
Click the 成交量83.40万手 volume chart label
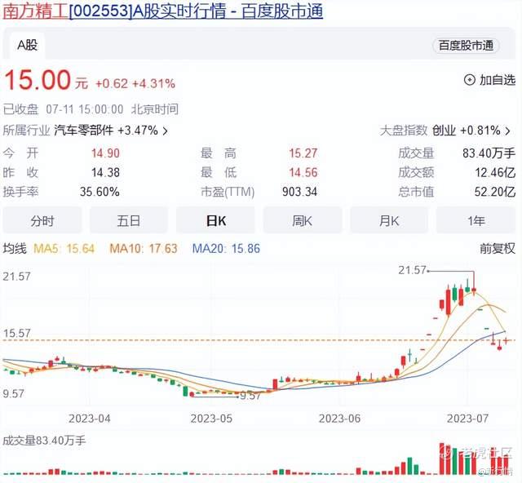pos(44,441)
